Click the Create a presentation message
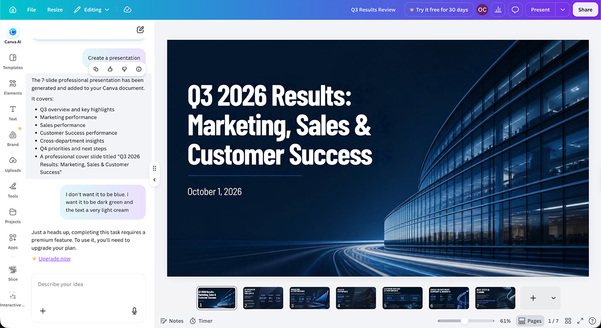Viewport: 601px width, 328px height. tap(114, 58)
